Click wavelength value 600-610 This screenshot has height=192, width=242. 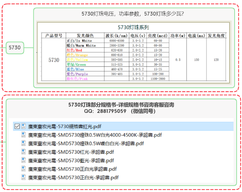point(117,55)
